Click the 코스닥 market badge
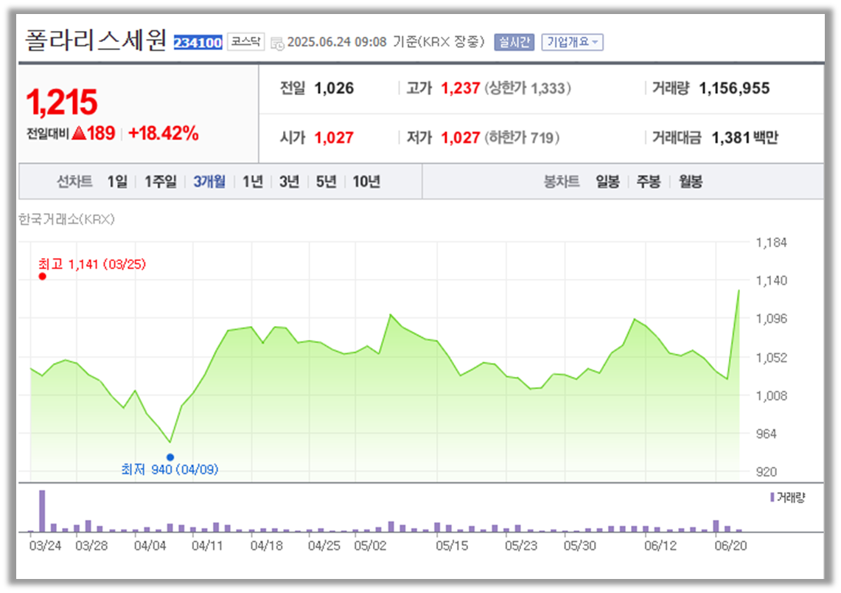 tap(245, 41)
